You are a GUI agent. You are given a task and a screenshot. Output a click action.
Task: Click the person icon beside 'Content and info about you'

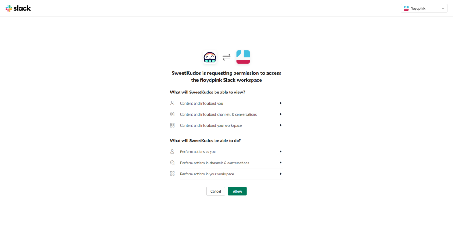pyautogui.click(x=173, y=103)
